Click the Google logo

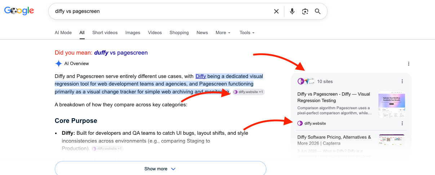click(19, 11)
